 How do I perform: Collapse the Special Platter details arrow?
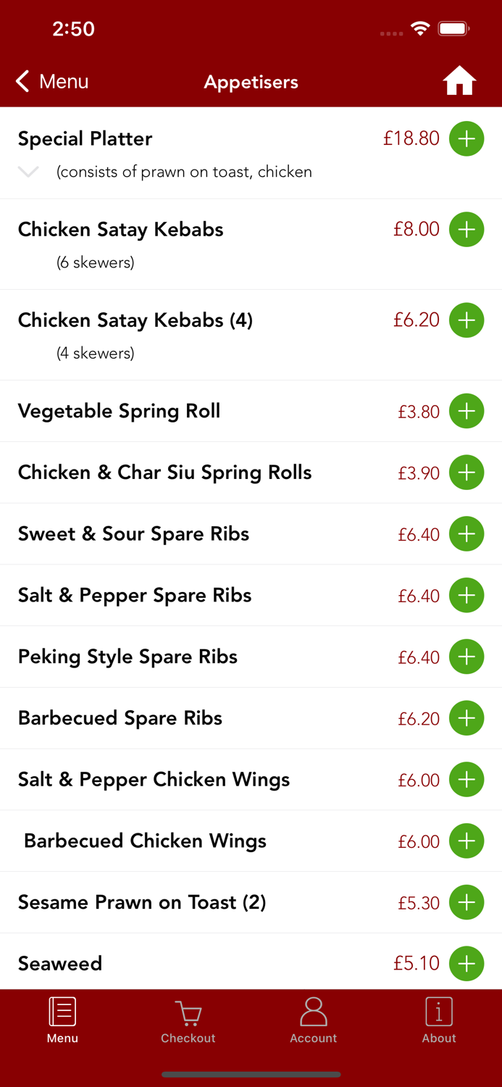(x=28, y=172)
